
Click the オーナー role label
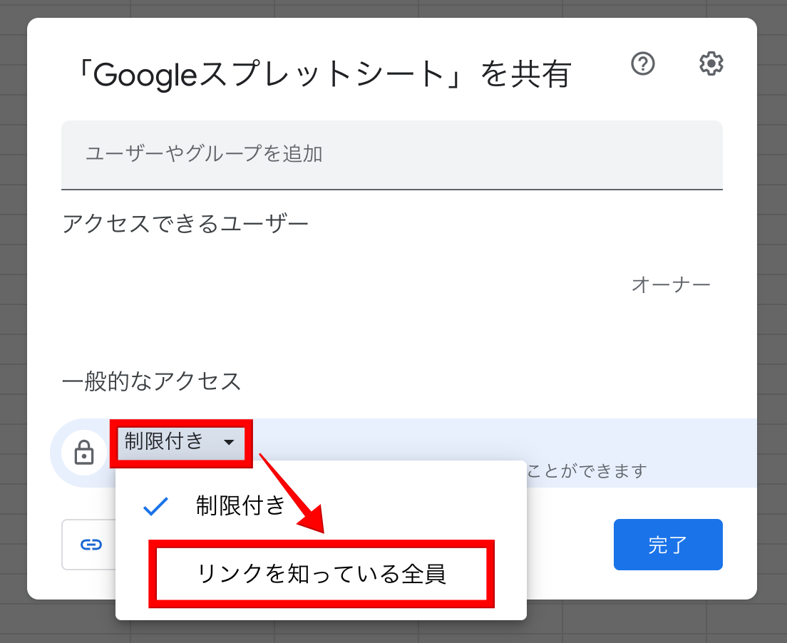click(x=671, y=284)
